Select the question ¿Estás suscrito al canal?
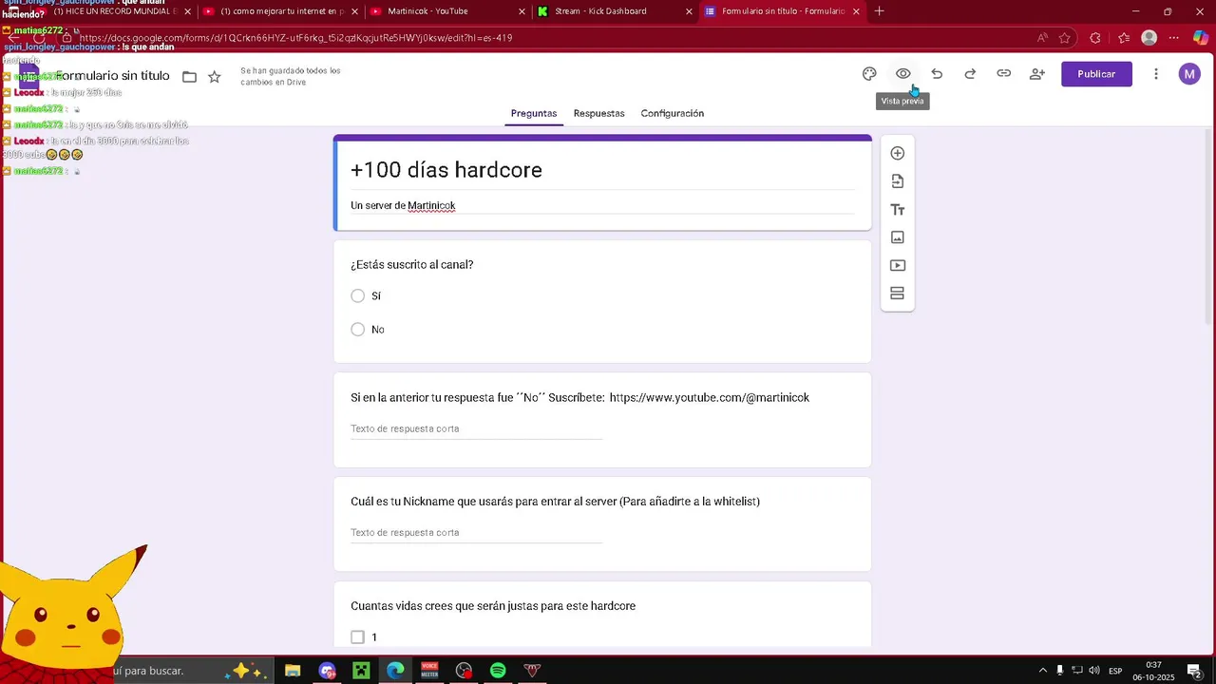This screenshot has height=684, width=1216. 412,265
